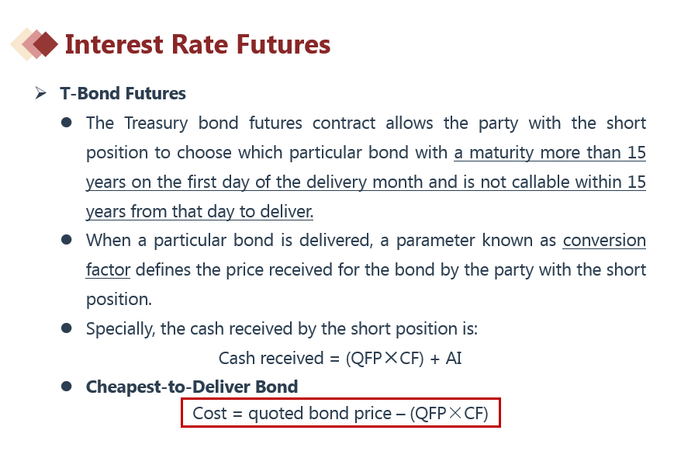This screenshot has height=458, width=681.
Task: Select the "Cheapest-to-Deliver Bond" heading
Action: point(192,387)
